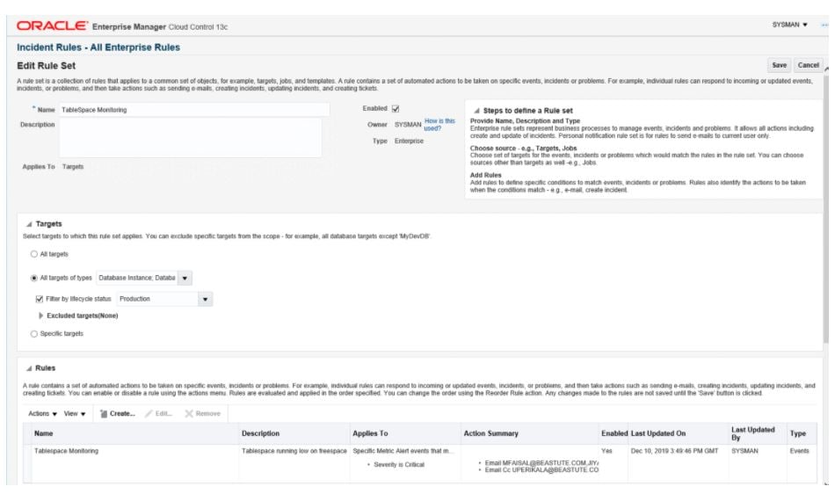The width and height of the screenshot is (835, 501).
Task: Click the Edit pencil icon
Action: [x=149, y=414]
